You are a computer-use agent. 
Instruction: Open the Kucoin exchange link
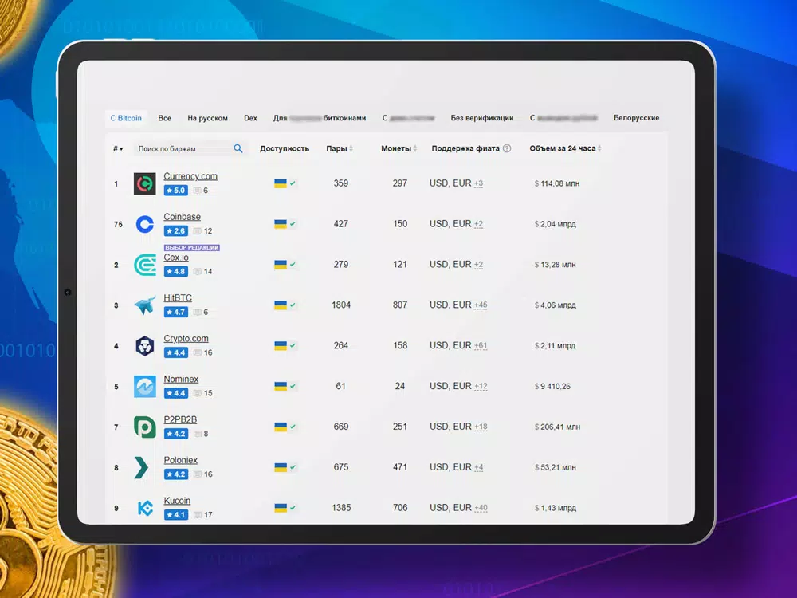click(x=177, y=501)
